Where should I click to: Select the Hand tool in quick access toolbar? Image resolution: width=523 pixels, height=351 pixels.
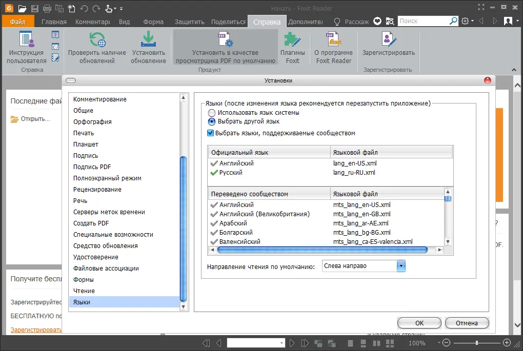(x=108, y=8)
